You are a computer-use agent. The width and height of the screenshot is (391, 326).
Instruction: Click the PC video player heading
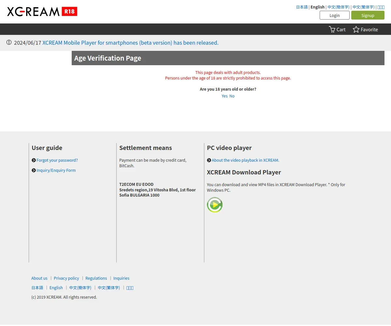(x=229, y=148)
